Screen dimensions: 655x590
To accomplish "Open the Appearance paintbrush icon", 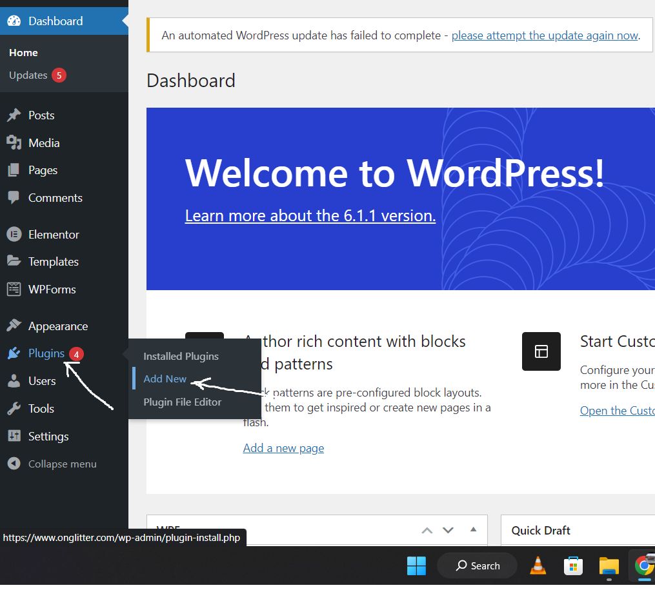I will [14, 326].
